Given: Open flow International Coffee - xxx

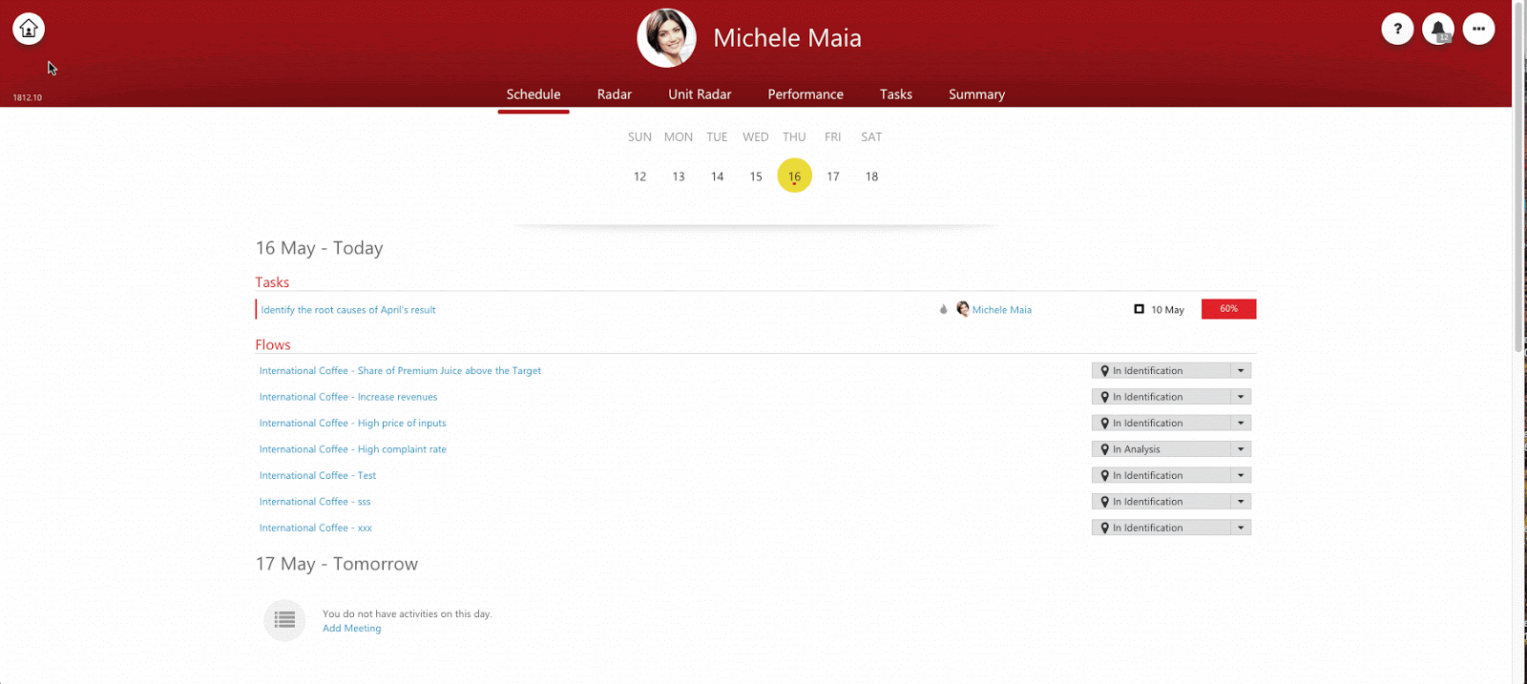Looking at the screenshot, I should click(316, 528).
